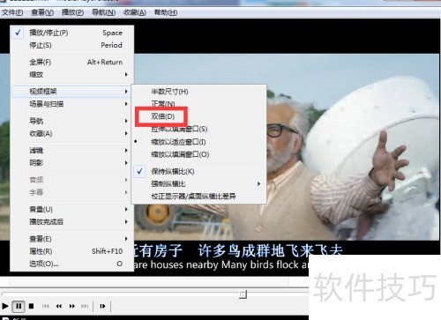Image resolution: width=441 pixels, height=320 pixels.
Task: Select 全屏(F) menu entry
Action: pyautogui.click(x=72, y=62)
